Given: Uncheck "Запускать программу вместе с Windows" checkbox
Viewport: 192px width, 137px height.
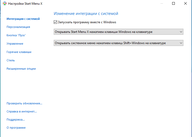Looking at the screenshot, I should [x=55, y=22].
